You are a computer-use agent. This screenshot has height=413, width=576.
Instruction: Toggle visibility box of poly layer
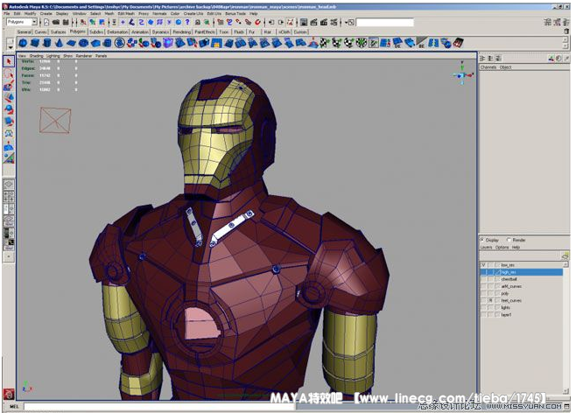(x=483, y=293)
